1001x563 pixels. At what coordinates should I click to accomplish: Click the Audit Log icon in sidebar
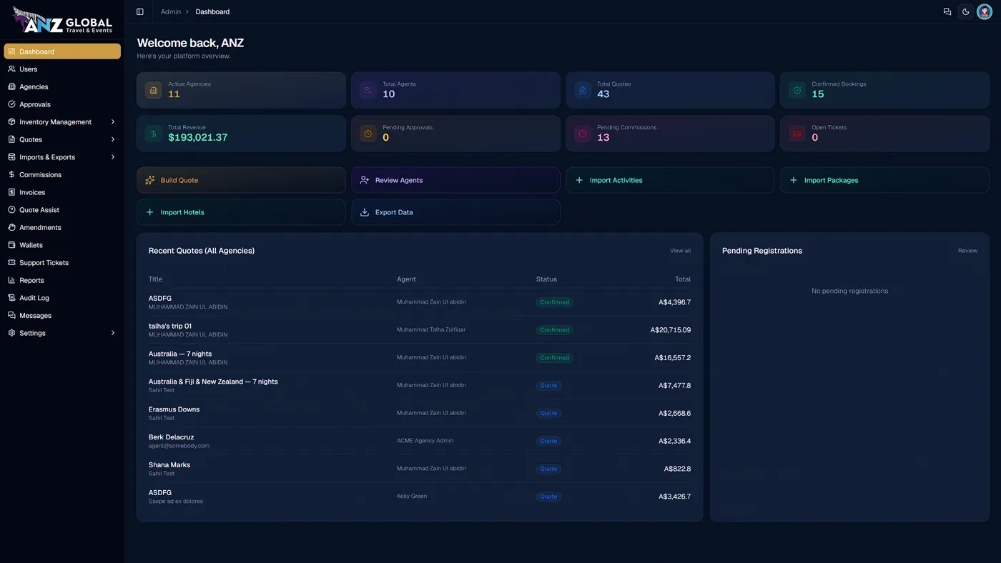click(x=11, y=298)
